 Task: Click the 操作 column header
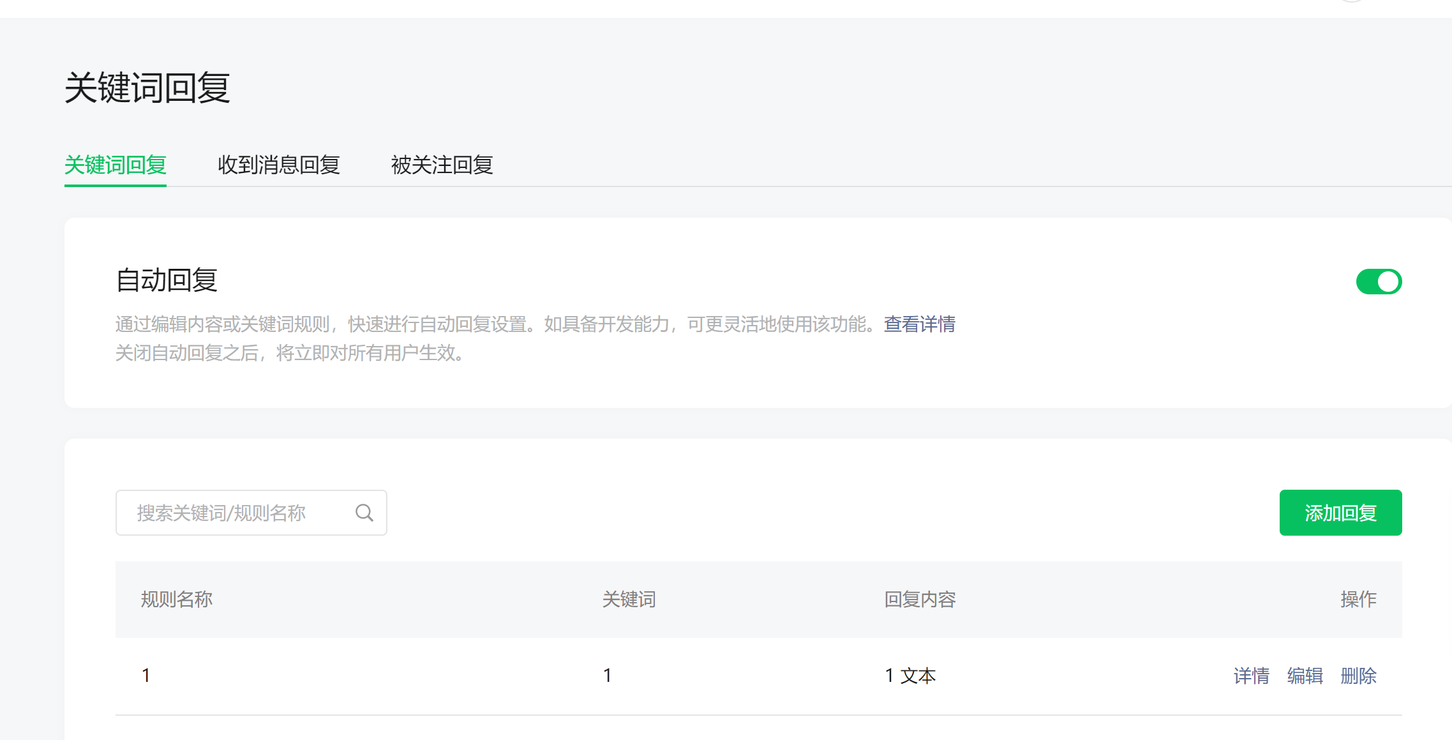click(x=1358, y=599)
